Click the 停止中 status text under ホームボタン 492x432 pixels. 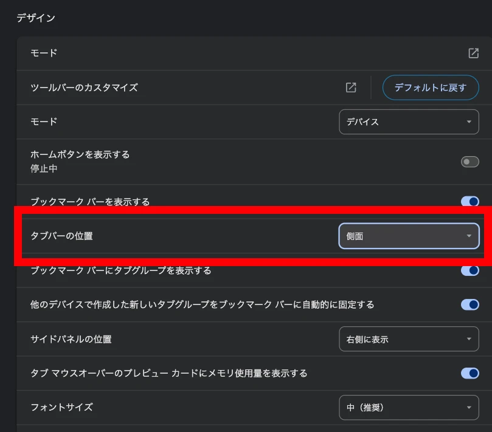pyautogui.click(x=44, y=169)
